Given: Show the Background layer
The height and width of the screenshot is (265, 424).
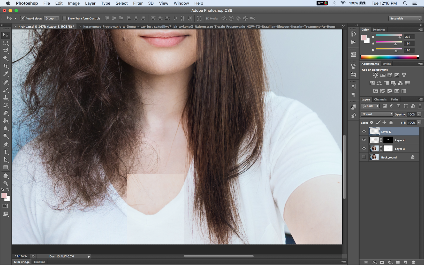Looking at the screenshot, I should (x=364, y=157).
